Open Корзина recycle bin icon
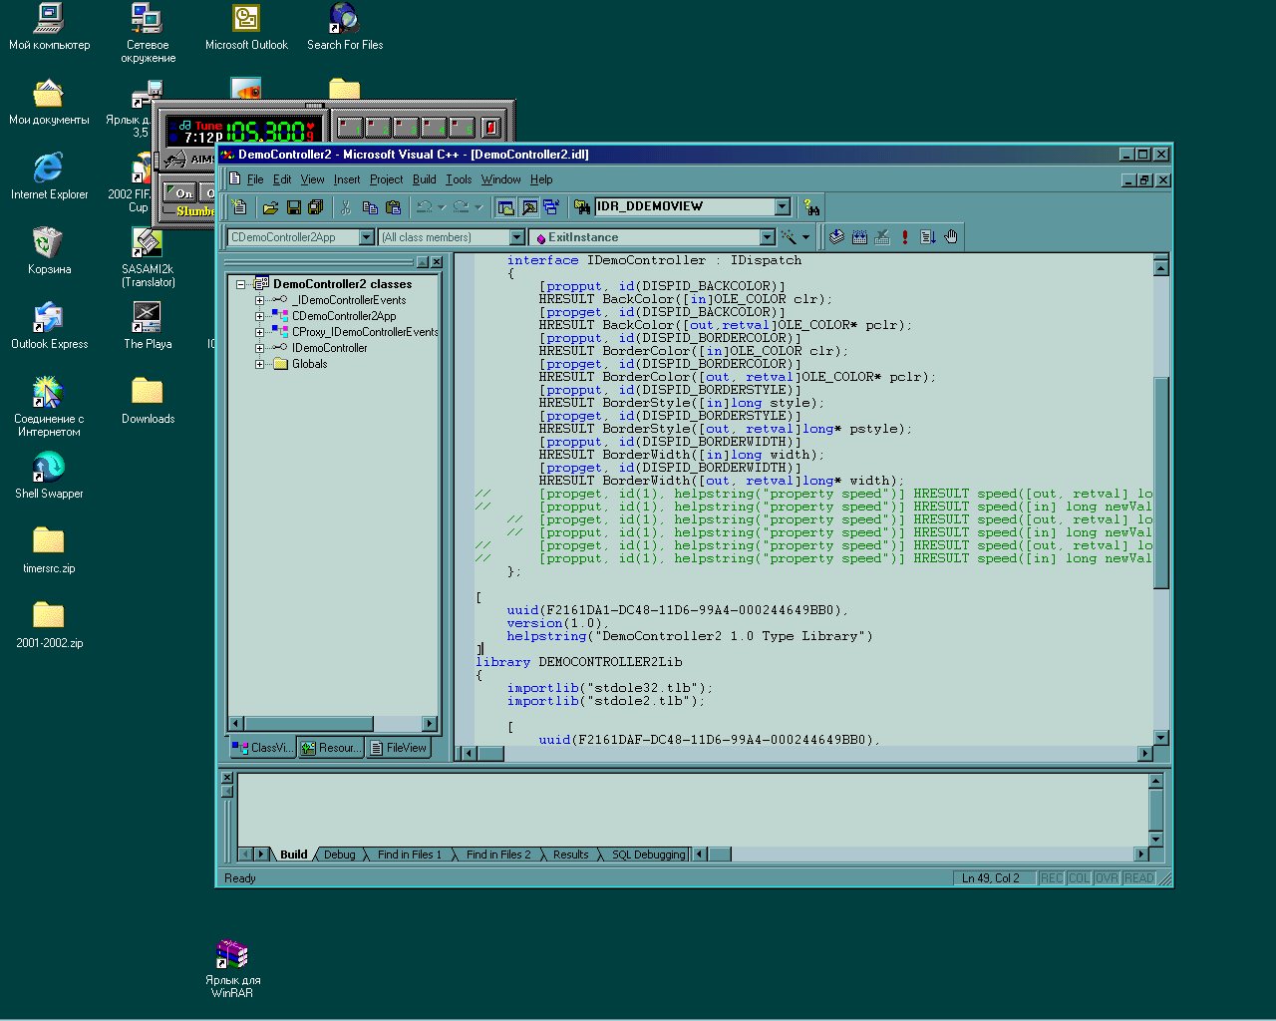The width and height of the screenshot is (1276, 1021). (49, 251)
